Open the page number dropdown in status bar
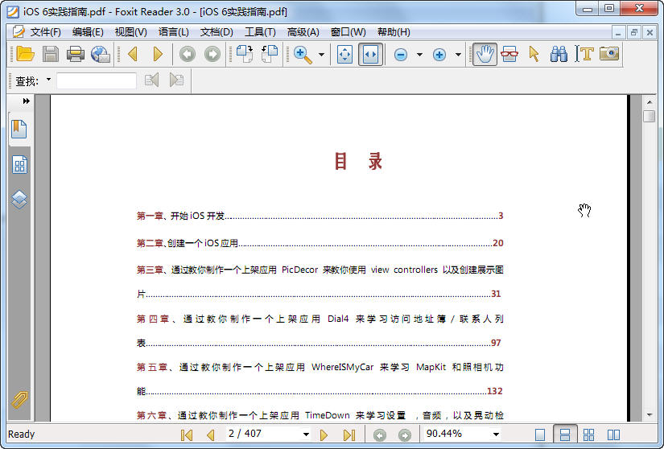Screen dimensions: 664x449 click(x=306, y=435)
